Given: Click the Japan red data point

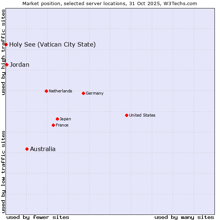Looking at the screenshot, I should coord(57,119).
